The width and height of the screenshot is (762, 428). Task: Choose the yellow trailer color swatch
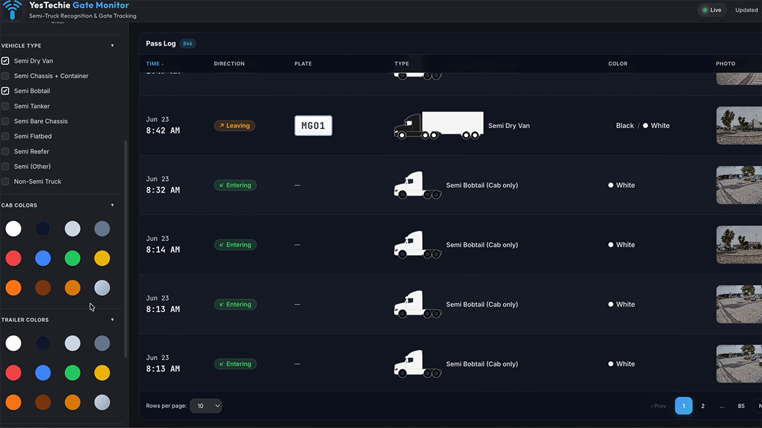(x=102, y=372)
